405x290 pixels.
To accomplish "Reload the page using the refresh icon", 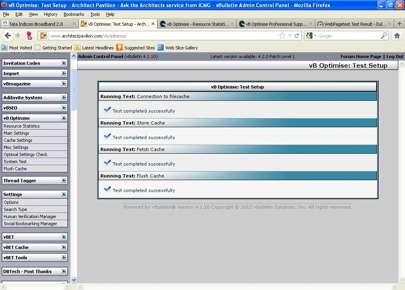I will pos(297,36).
